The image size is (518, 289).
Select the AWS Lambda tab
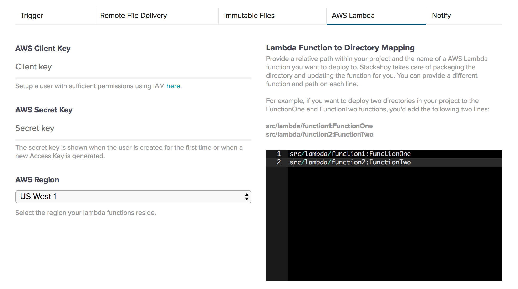click(353, 16)
